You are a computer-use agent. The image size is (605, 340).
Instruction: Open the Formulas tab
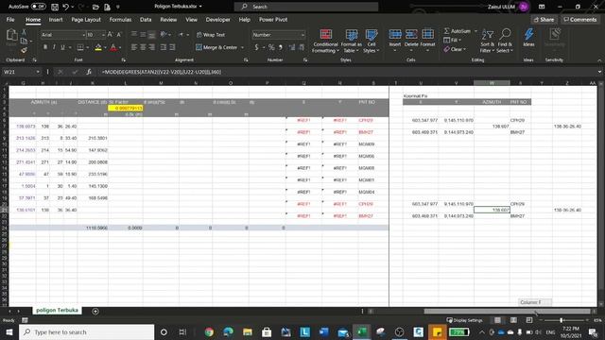pyautogui.click(x=120, y=20)
